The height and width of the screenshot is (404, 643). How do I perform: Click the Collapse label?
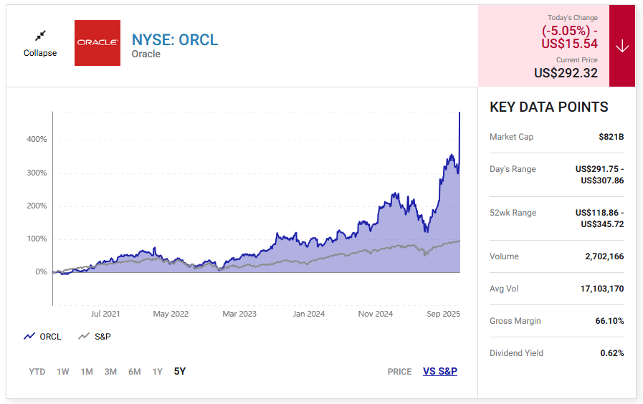(40, 53)
